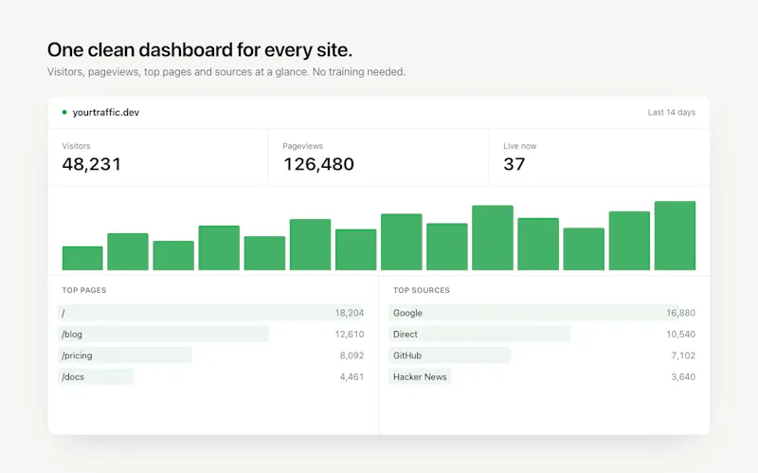
Task: Click the 16,880 count for Google
Action: click(680, 313)
